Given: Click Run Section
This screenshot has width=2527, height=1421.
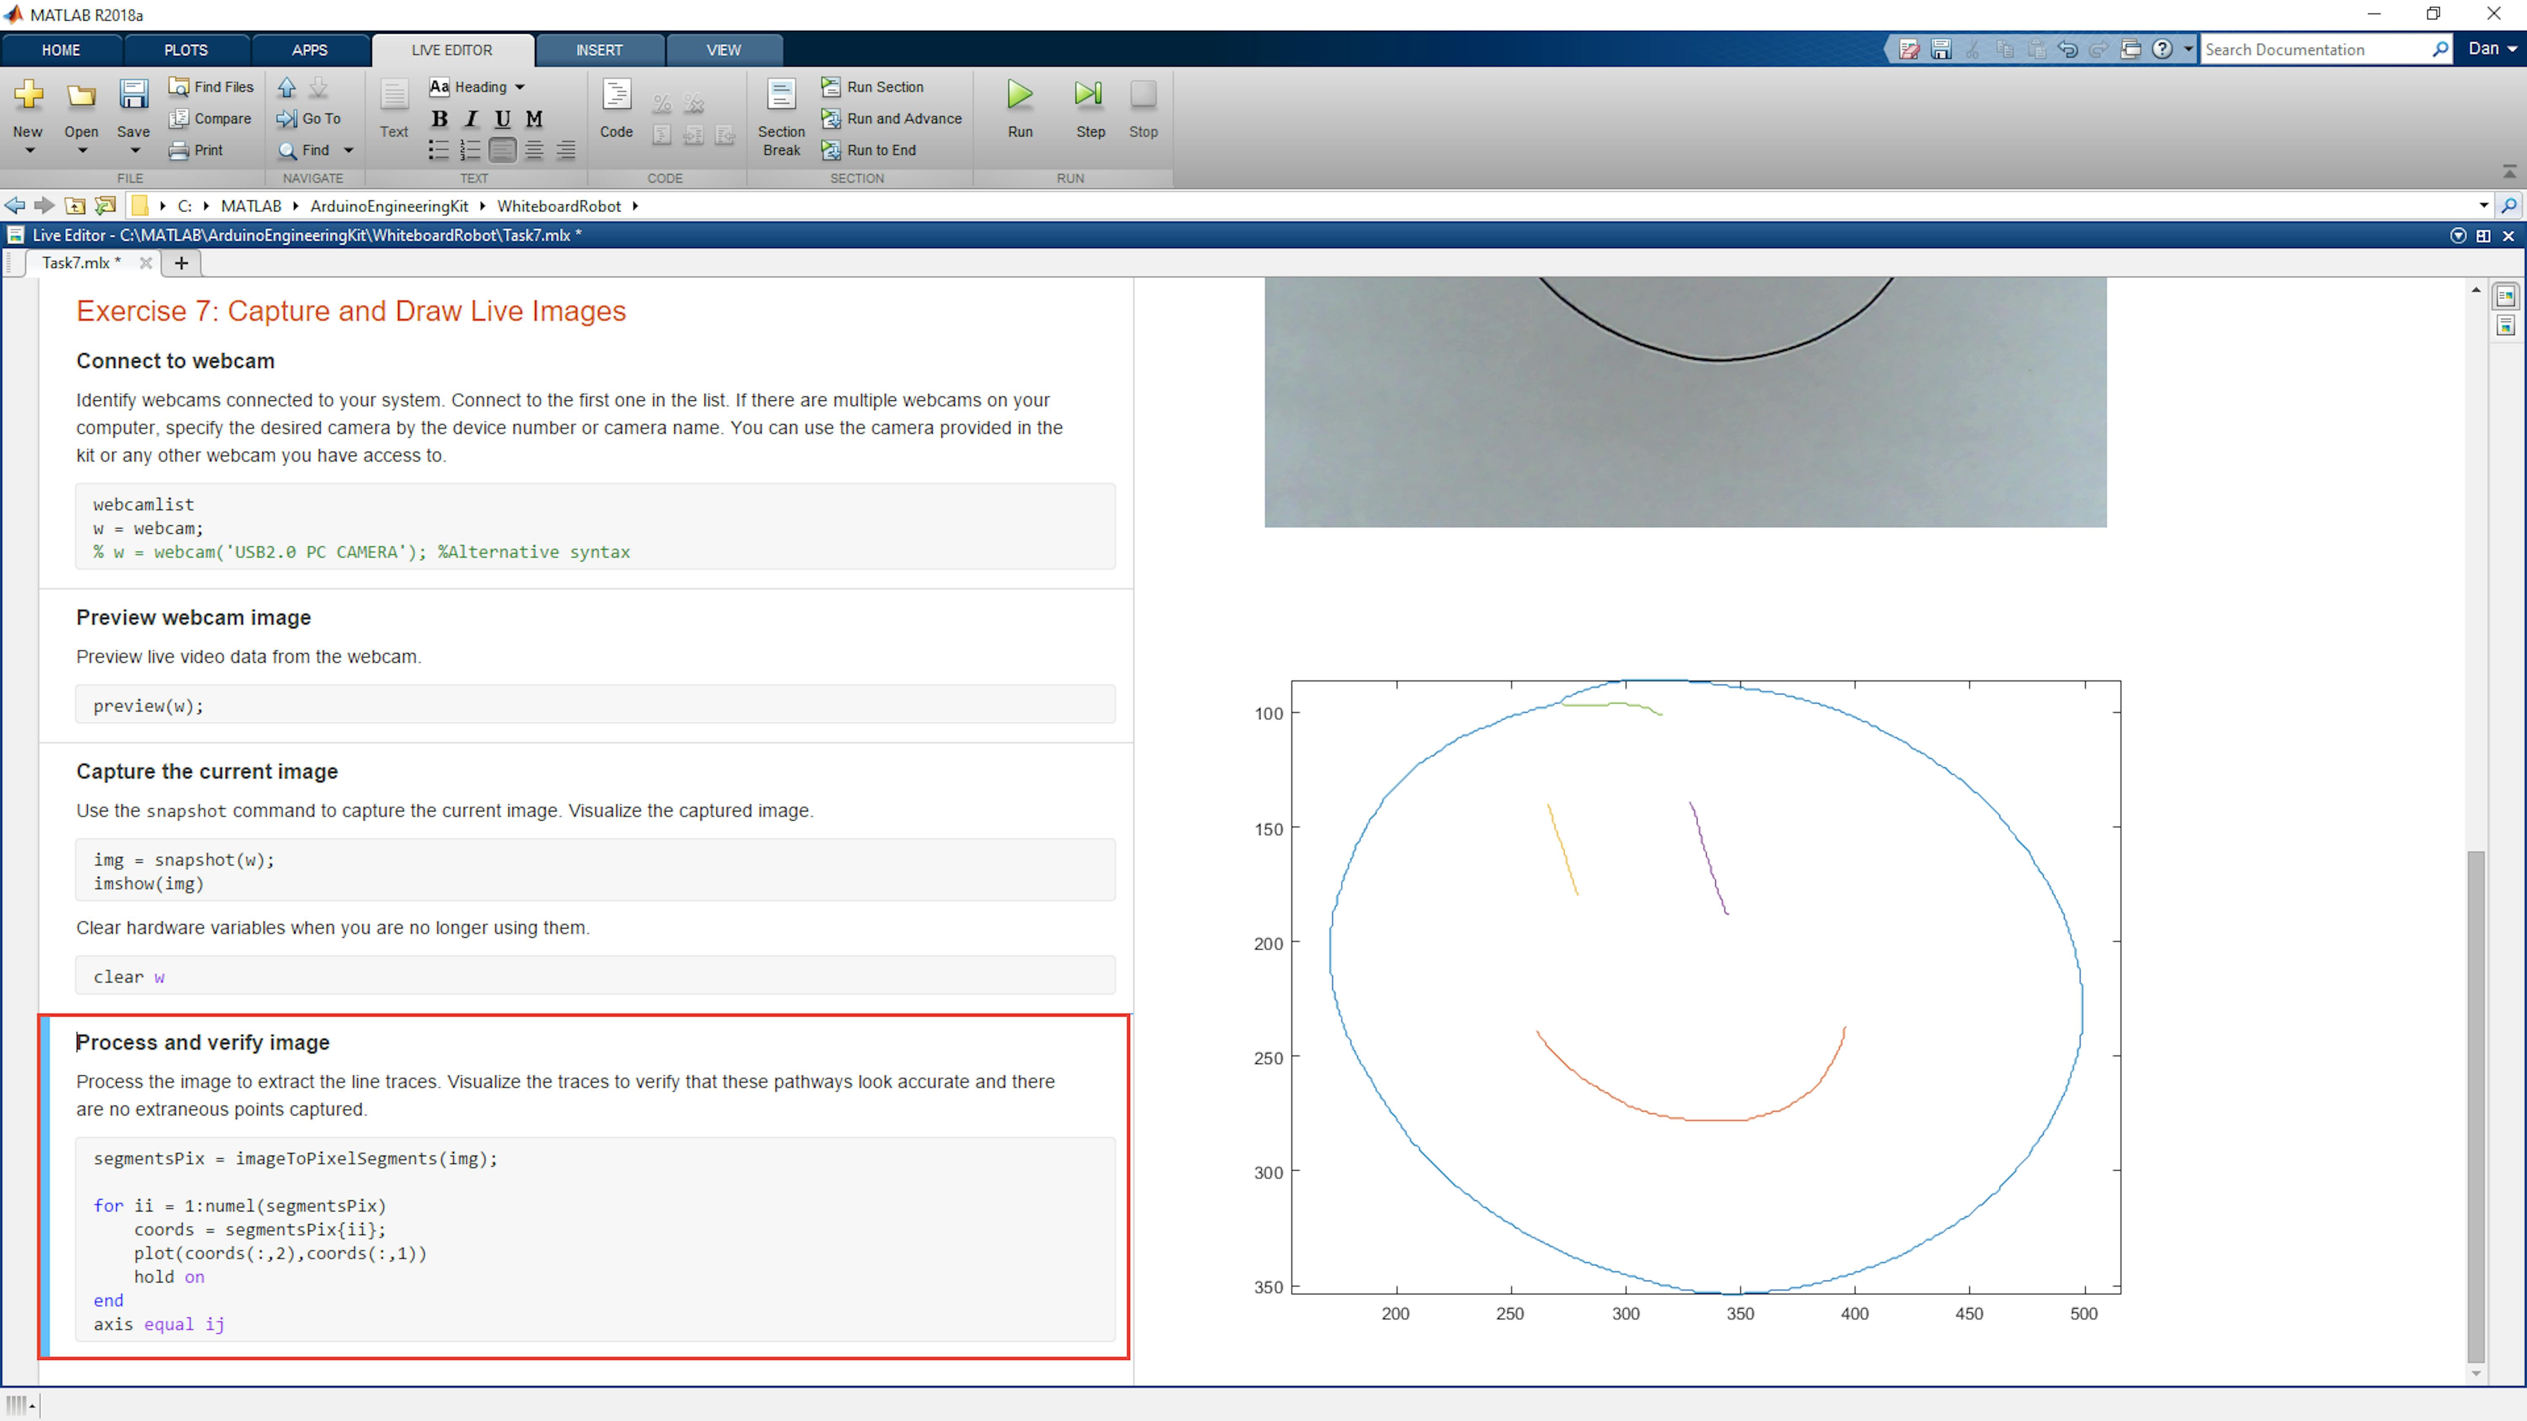Looking at the screenshot, I should coord(873,86).
